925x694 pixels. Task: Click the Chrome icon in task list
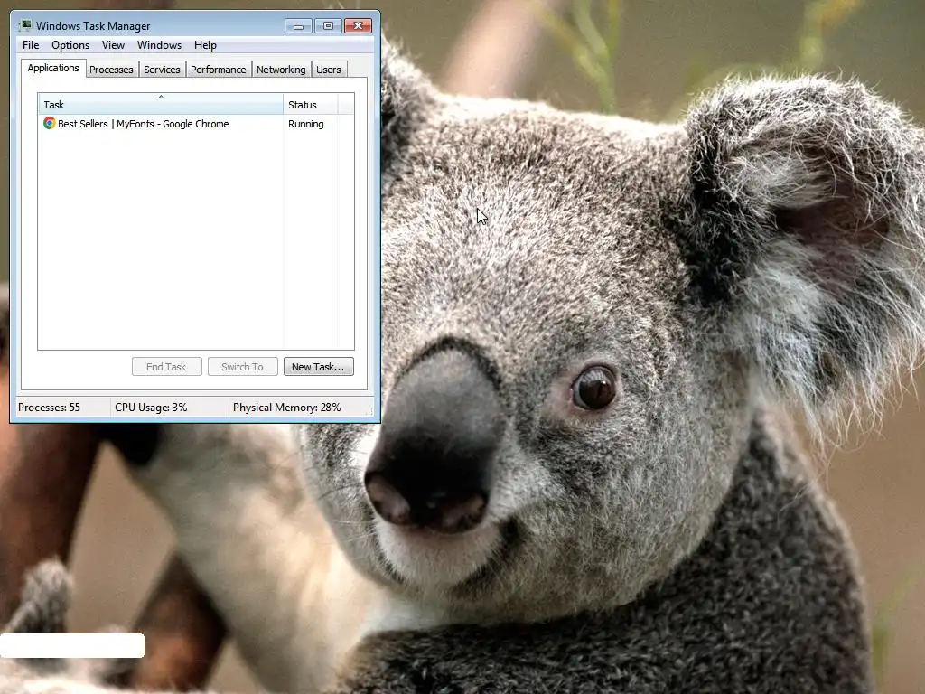click(50, 123)
